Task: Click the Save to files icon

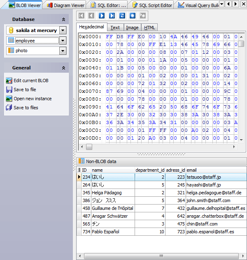Action: (9, 108)
